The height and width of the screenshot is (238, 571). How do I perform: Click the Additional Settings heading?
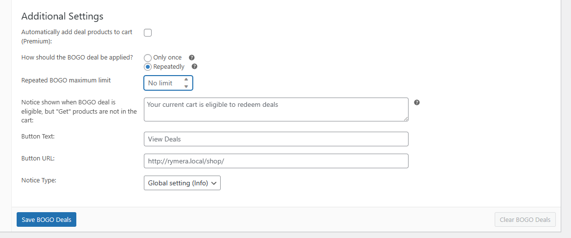click(x=62, y=16)
